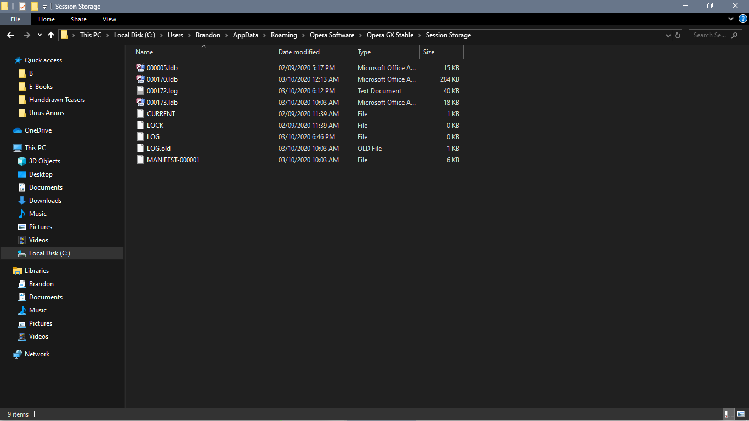Open the File menu

15,19
